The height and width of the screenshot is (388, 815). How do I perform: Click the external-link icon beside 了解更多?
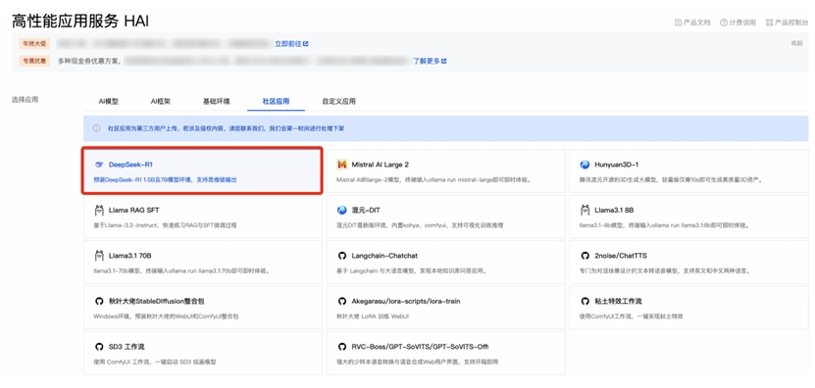[444, 61]
